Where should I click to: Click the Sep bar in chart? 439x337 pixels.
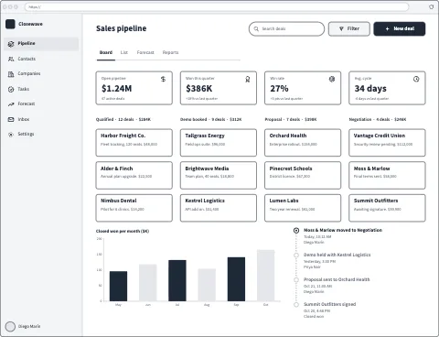tap(236, 279)
